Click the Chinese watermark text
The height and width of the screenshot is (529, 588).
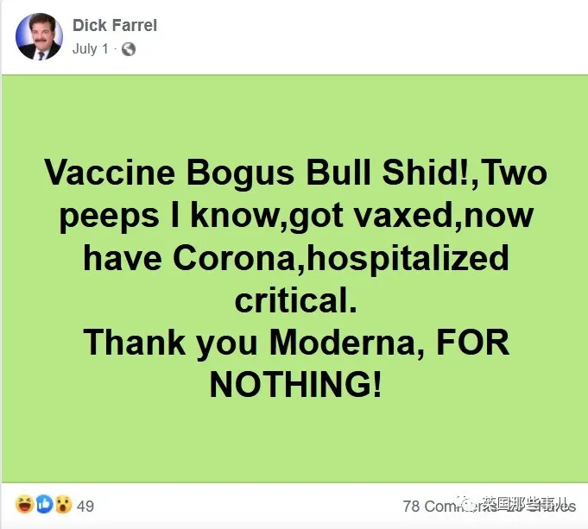pyautogui.click(x=527, y=506)
